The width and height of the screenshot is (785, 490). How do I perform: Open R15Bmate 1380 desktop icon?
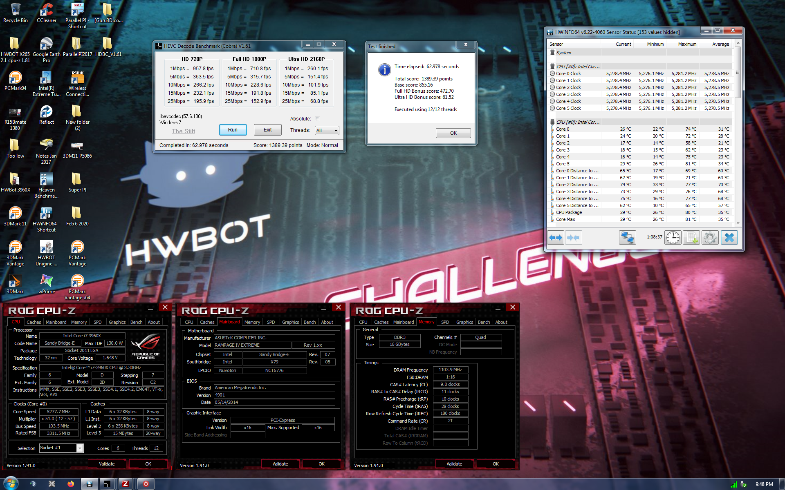(16, 118)
